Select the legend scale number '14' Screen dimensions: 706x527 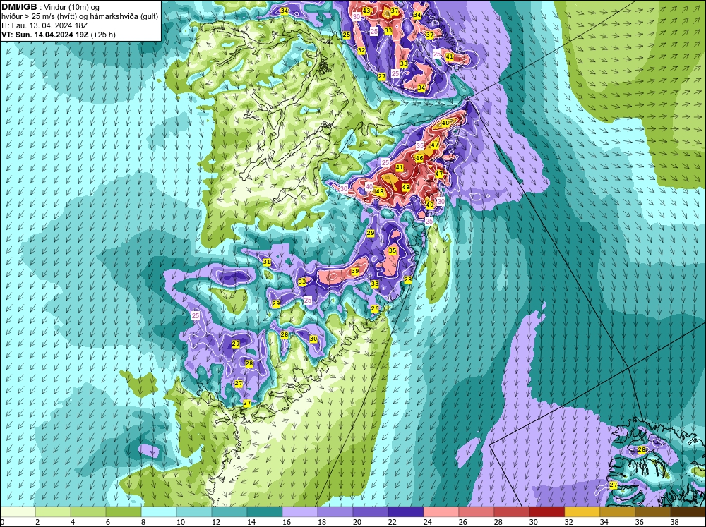pyautogui.click(x=251, y=522)
